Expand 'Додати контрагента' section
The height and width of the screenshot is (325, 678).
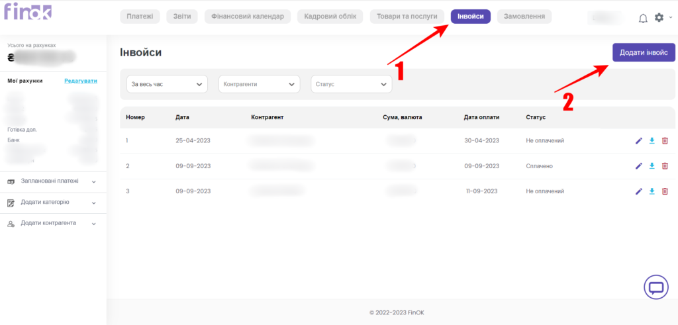coord(52,223)
